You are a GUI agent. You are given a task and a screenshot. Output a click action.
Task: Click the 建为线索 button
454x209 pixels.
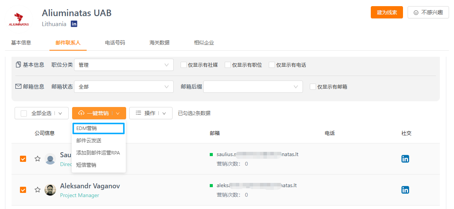387,12
